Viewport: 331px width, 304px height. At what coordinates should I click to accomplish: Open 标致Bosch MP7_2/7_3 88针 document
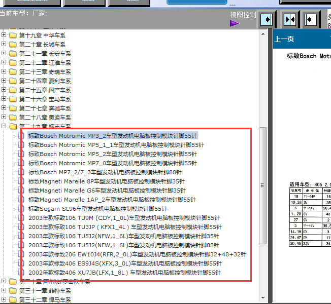[x=105, y=172]
